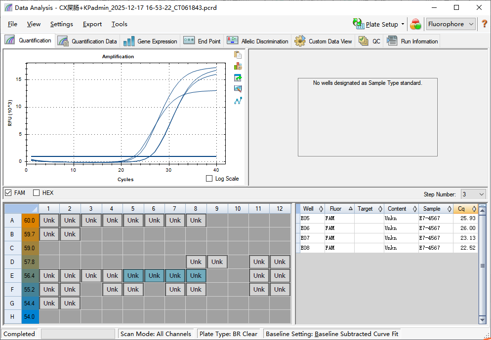
Task: Open the Step Number dropdown
Action: point(473,194)
